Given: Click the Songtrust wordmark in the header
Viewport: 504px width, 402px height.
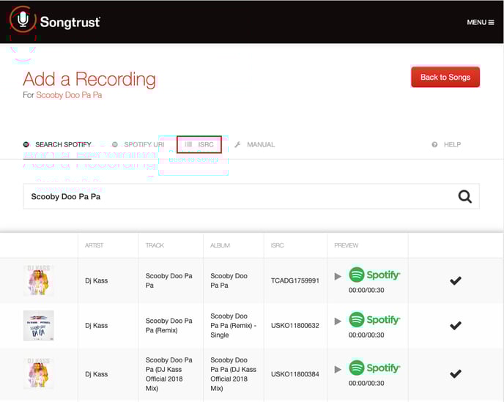Looking at the screenshot, I should pyautogui.click(x=70, y=22).
